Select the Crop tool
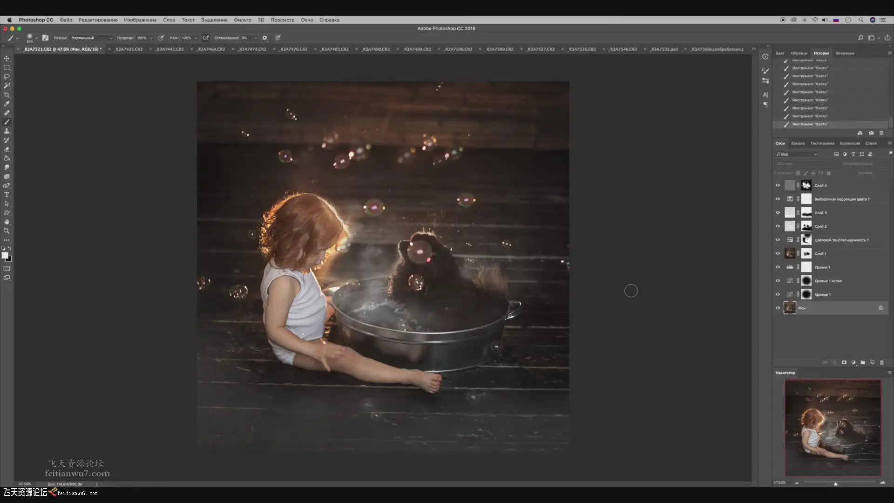The width and height of the screenshot is (894, 503). tap(7, 95)
